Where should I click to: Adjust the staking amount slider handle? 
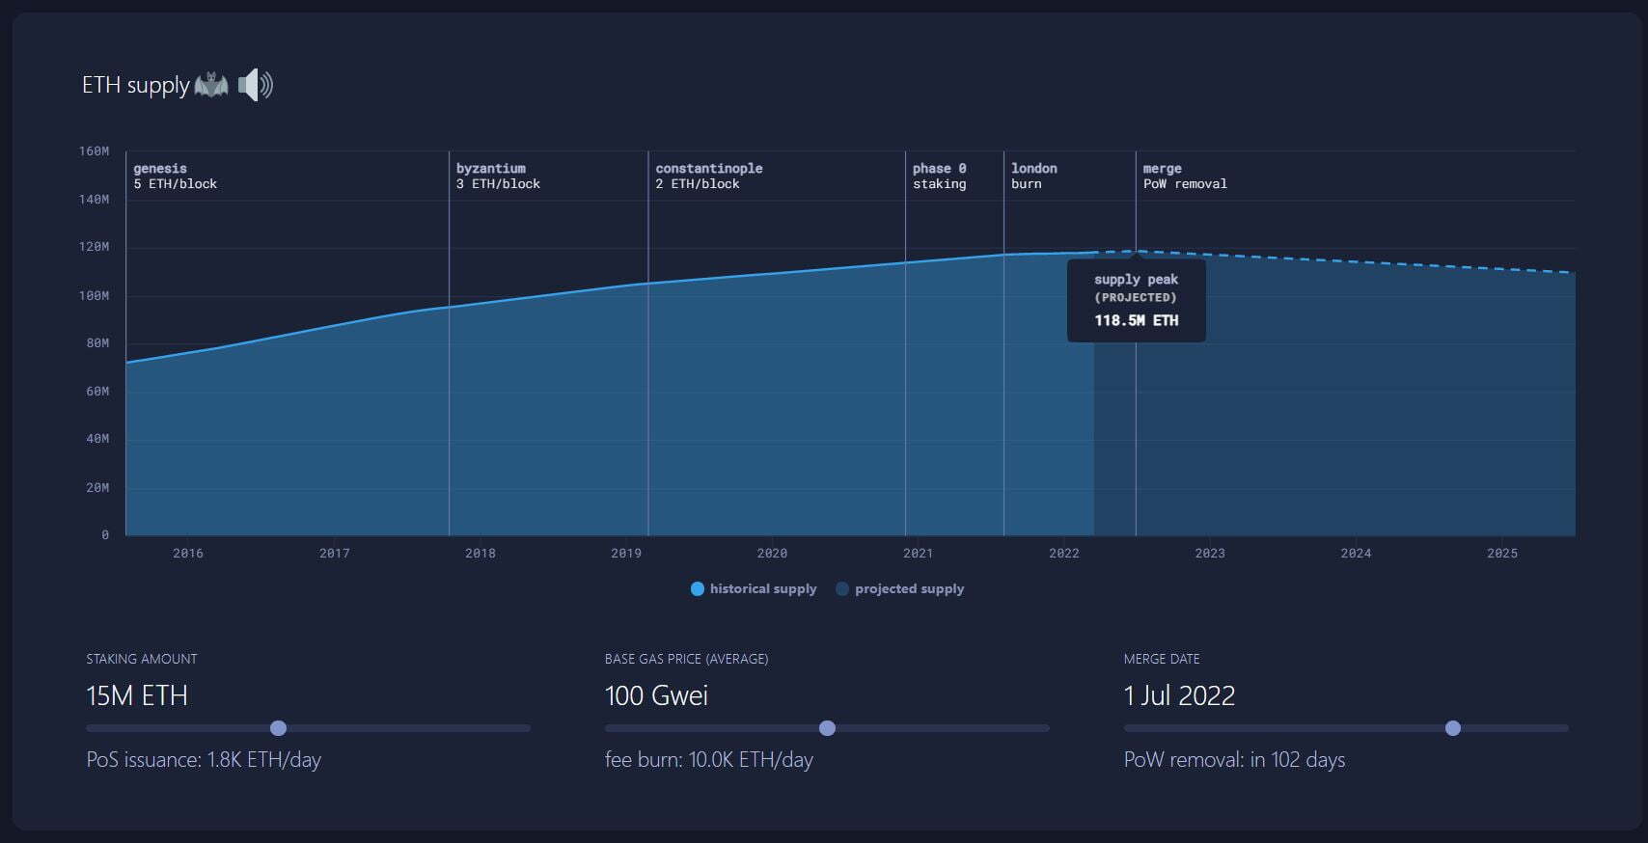279,728
